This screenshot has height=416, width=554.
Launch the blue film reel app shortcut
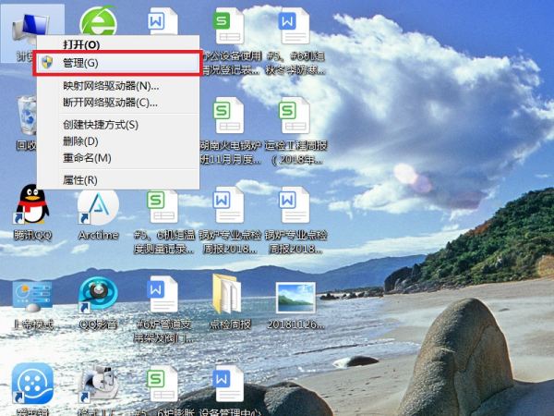click(32, 384)
